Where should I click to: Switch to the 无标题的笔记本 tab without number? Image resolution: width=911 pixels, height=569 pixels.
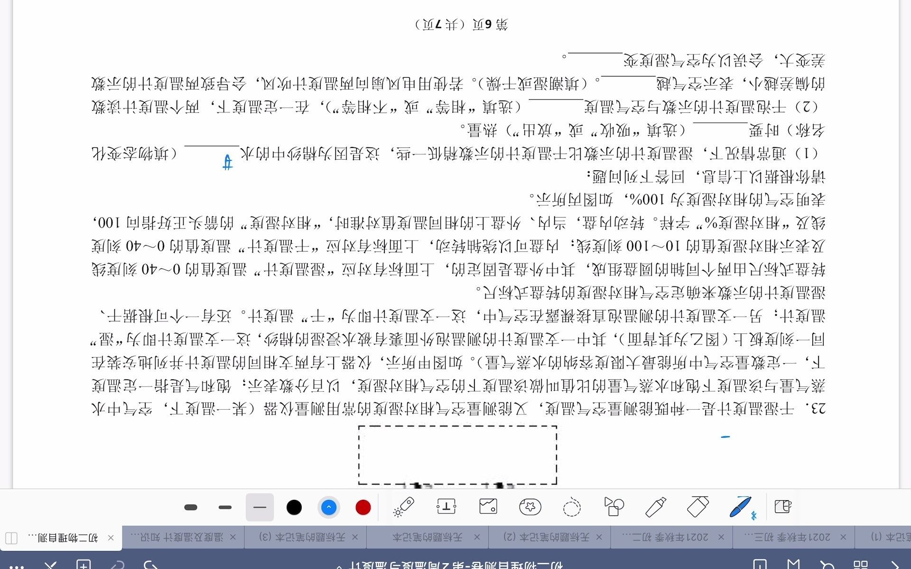tap(427, 537)
